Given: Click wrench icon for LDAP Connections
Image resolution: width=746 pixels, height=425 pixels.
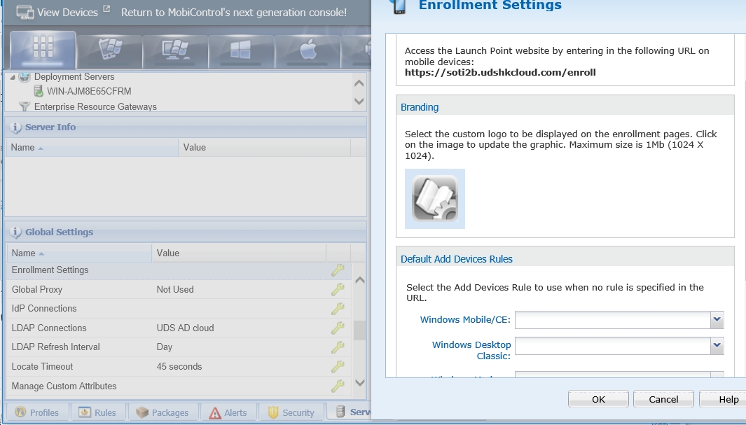Looking at the screenshot, I should [338, 328].
